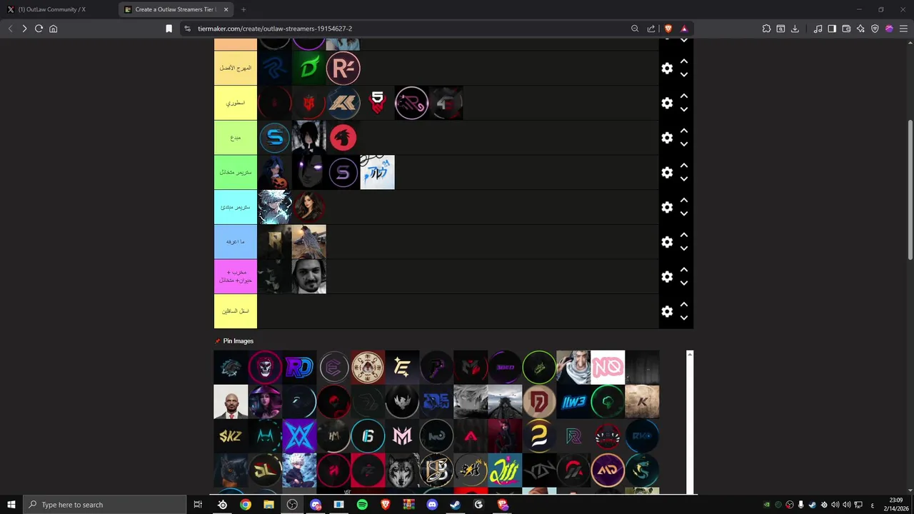Pick the MD logo from image pool
Screen dimensions: 914x514
click(608, 470)
